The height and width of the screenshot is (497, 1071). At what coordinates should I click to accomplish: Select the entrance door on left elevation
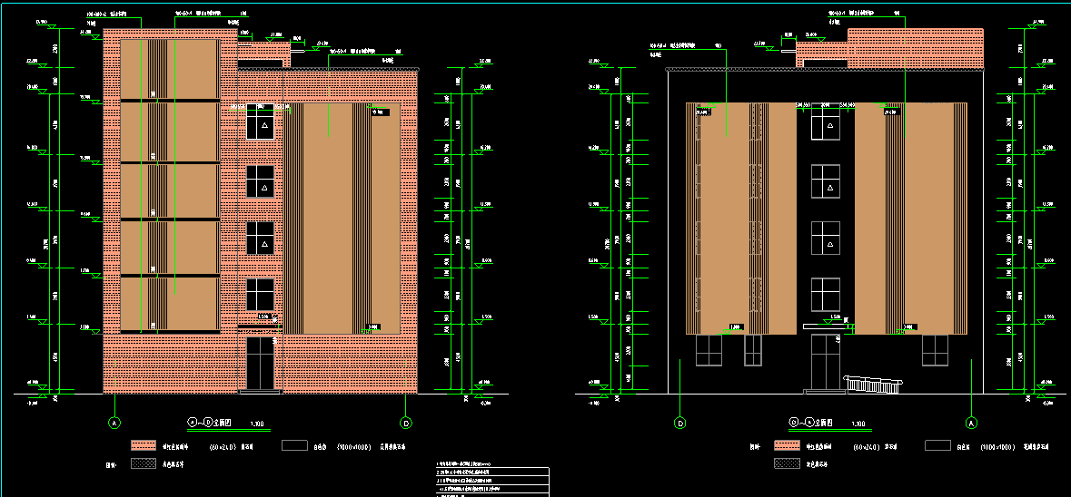260,365
